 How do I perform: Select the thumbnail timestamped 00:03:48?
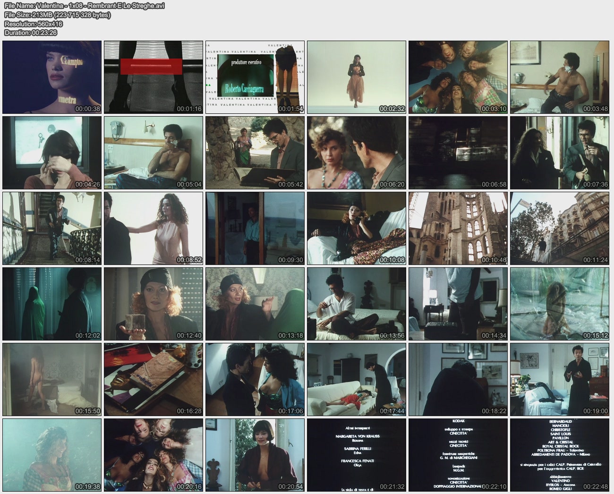(560, 77)
